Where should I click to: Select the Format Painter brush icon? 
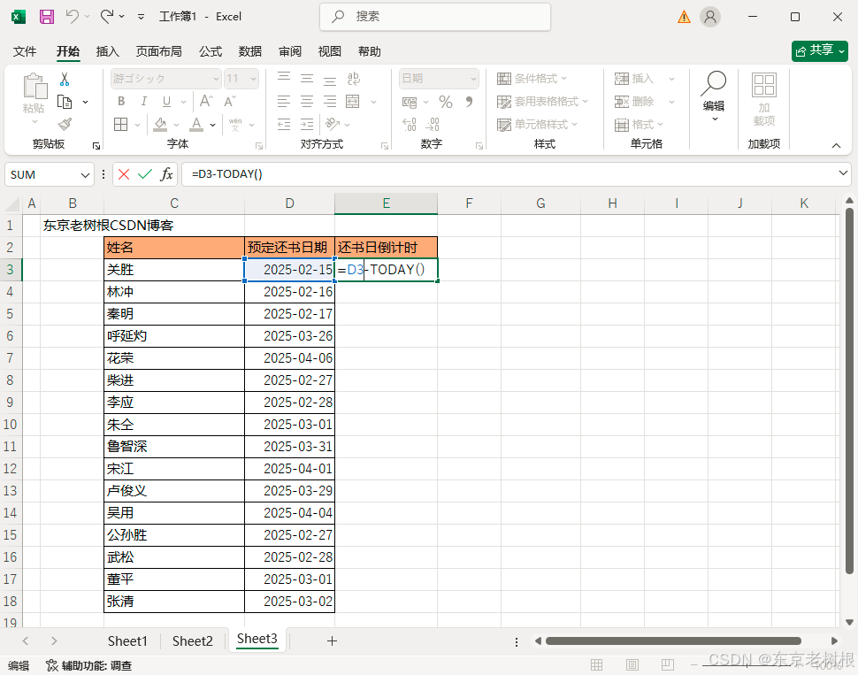tap(65, 125)
